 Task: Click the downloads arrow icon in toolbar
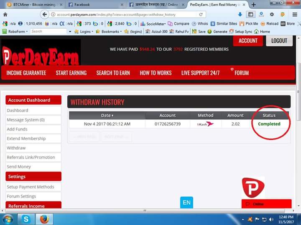point(240,14)
